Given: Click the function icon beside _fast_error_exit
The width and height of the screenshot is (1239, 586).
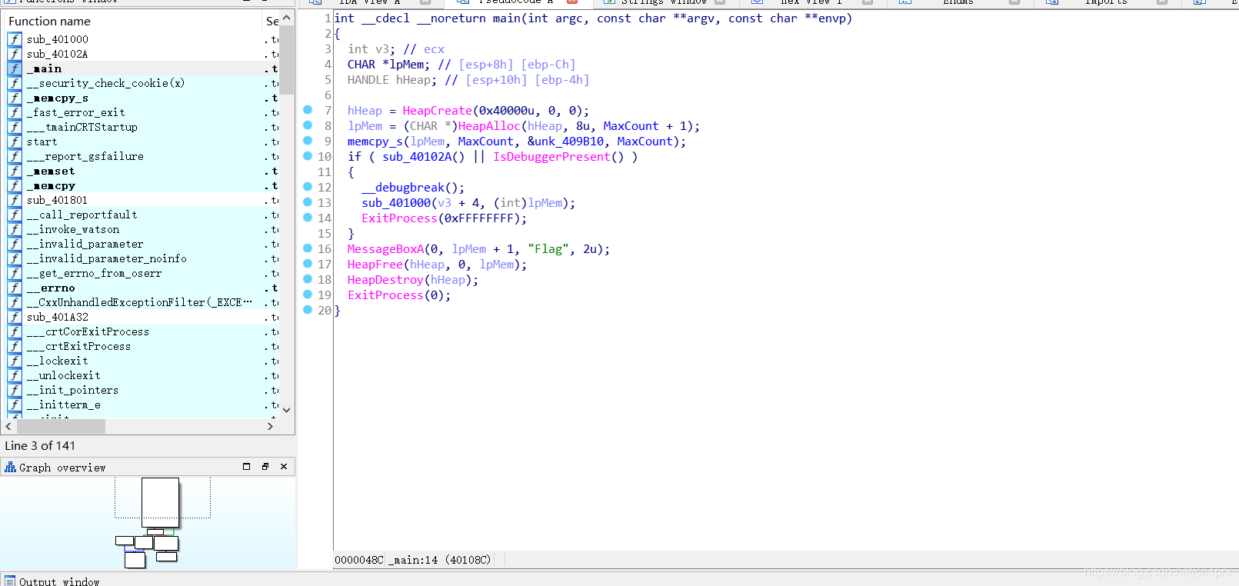Looking at the screenshot, I should click(x=15, y=112).
